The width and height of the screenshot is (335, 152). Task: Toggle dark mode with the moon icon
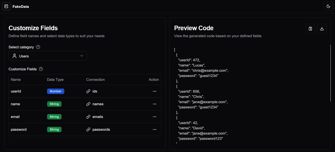(328, 6)
